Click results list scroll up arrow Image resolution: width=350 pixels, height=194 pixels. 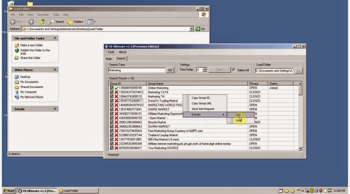[300, 84]
